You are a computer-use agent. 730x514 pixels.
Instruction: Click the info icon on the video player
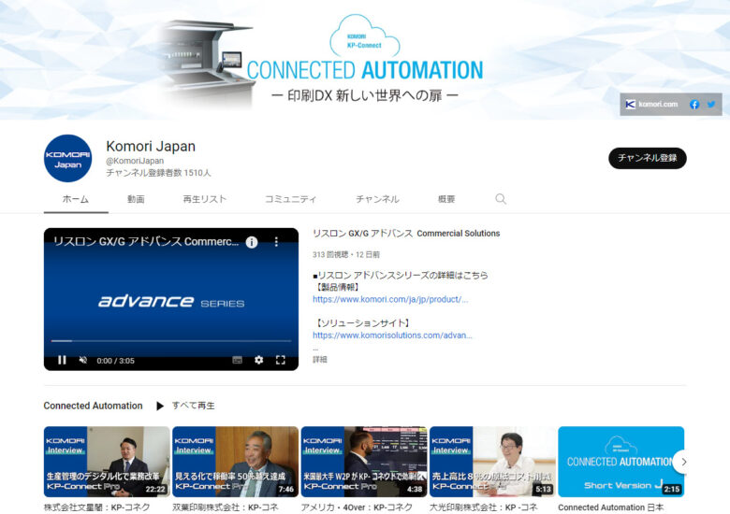coord(252,242)
